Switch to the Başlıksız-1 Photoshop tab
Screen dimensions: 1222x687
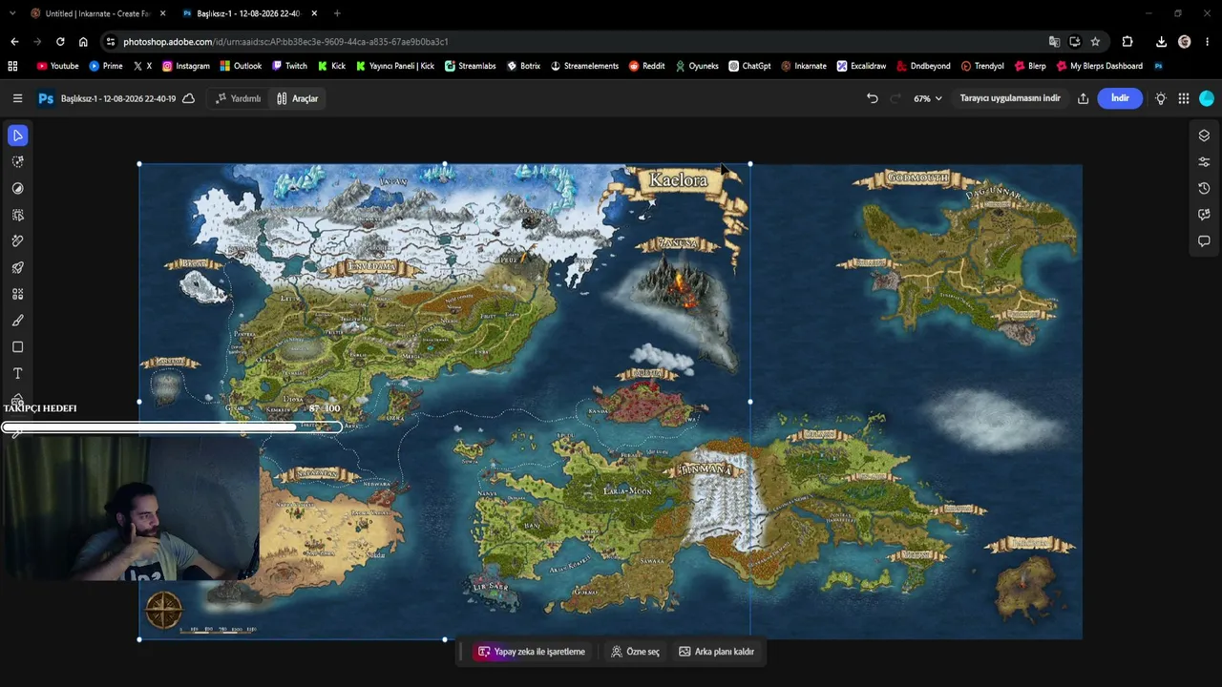(249, 13)
